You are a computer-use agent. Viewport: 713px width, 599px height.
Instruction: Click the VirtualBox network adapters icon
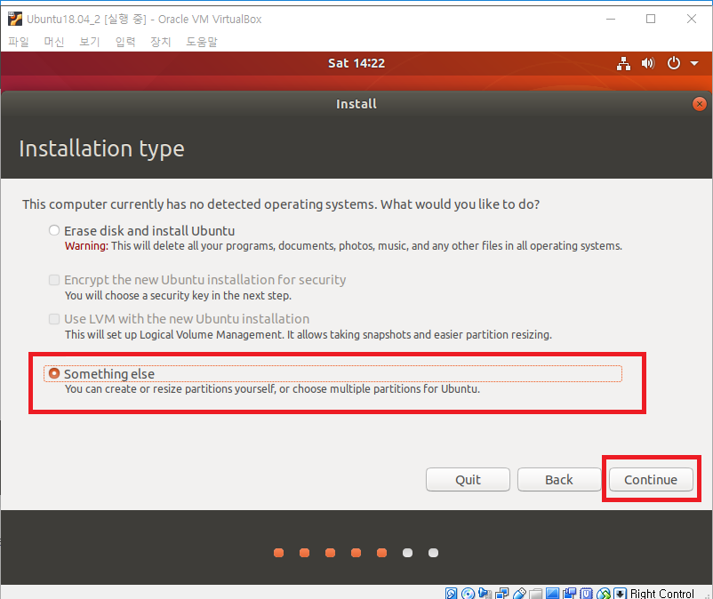tap(502, 593)
